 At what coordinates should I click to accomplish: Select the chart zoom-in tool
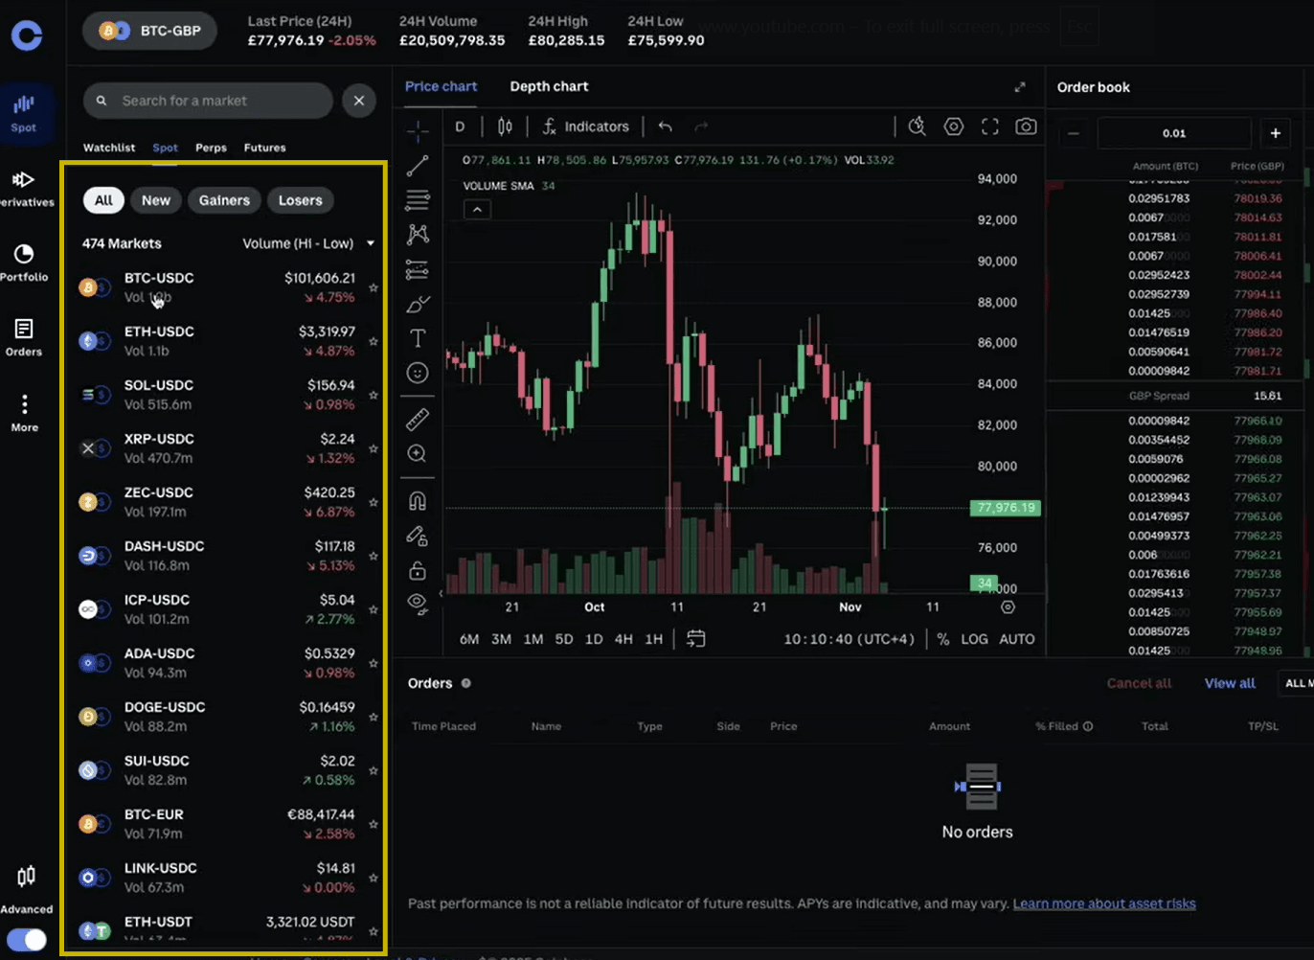click(418, 453)
